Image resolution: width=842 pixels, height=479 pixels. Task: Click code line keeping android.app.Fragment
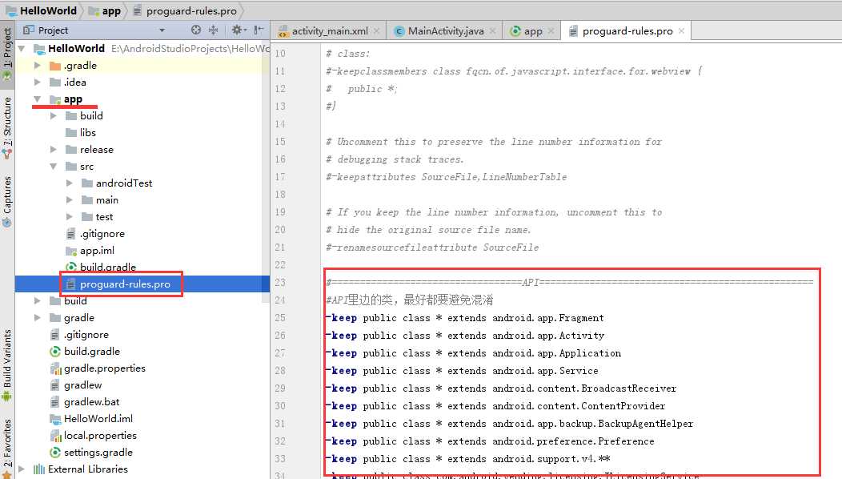tap(465, 318)
